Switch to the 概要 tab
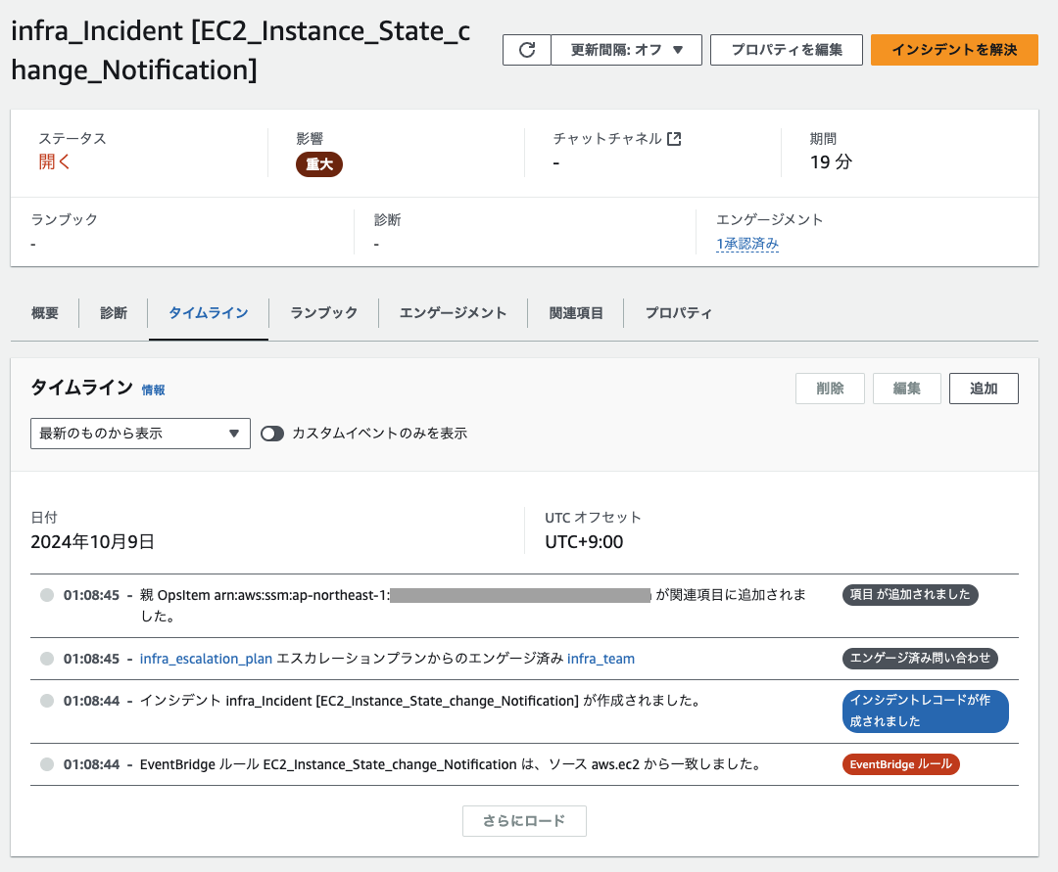This screenshot has height=872, width=1058. (x=45, y=312)
